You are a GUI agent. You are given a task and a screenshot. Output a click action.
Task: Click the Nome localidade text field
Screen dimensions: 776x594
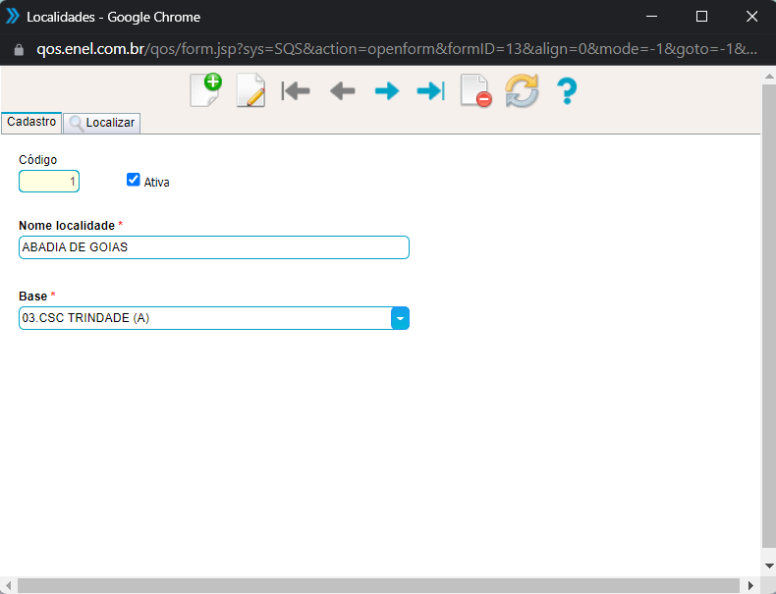(213, 247)
